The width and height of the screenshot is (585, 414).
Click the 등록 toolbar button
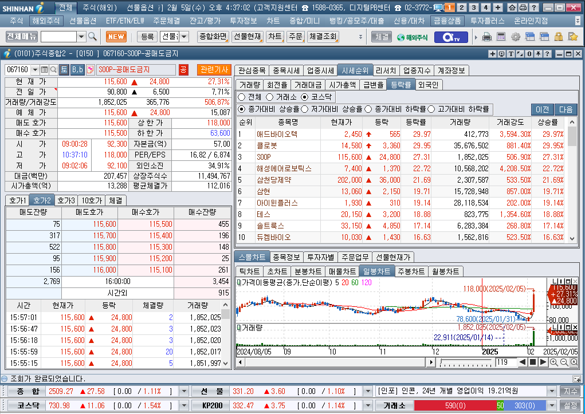pos(147,37)
